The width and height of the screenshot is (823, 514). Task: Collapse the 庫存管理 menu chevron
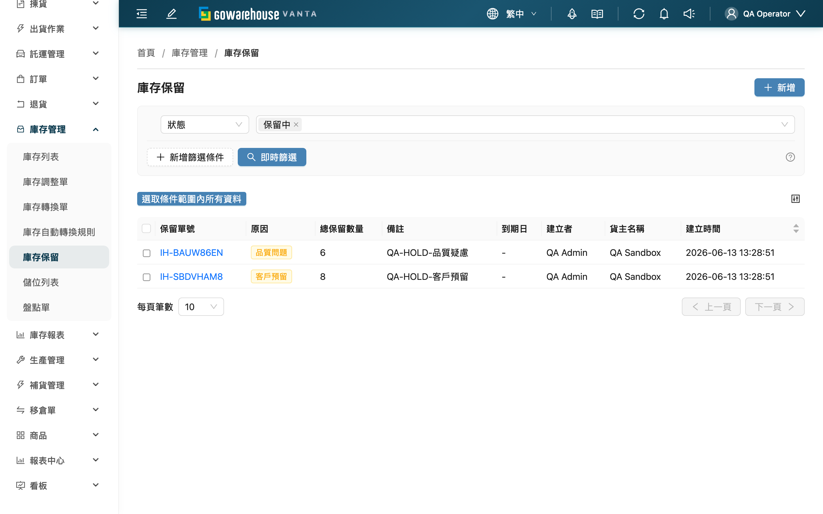click(x=96, y=129)
